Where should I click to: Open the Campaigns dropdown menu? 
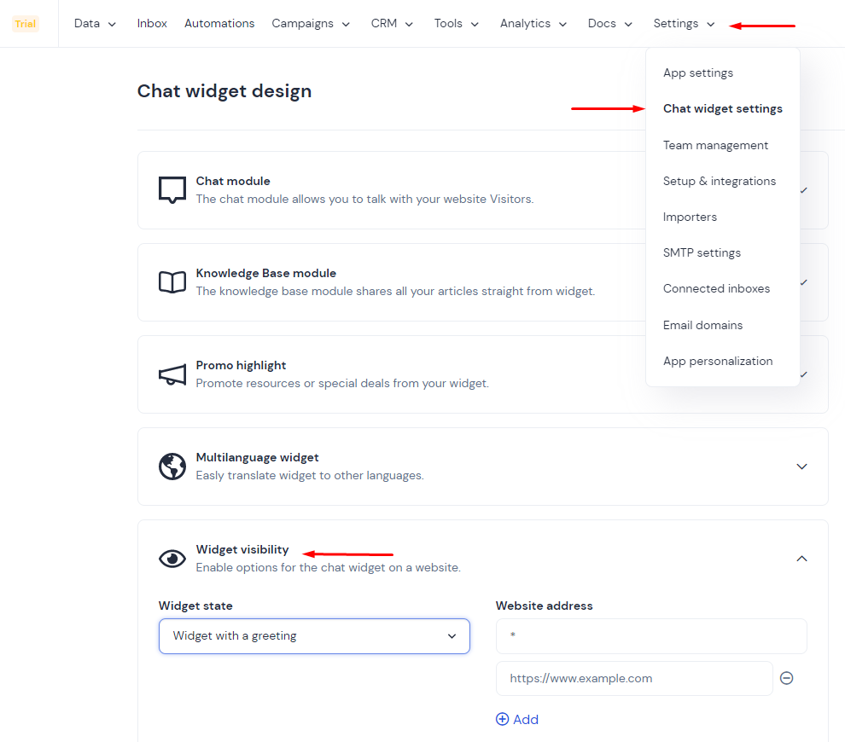click(311, 24)
